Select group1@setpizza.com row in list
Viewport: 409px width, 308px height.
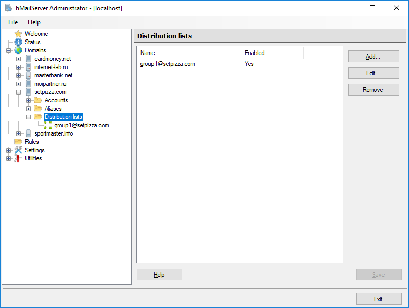point(240,64)
